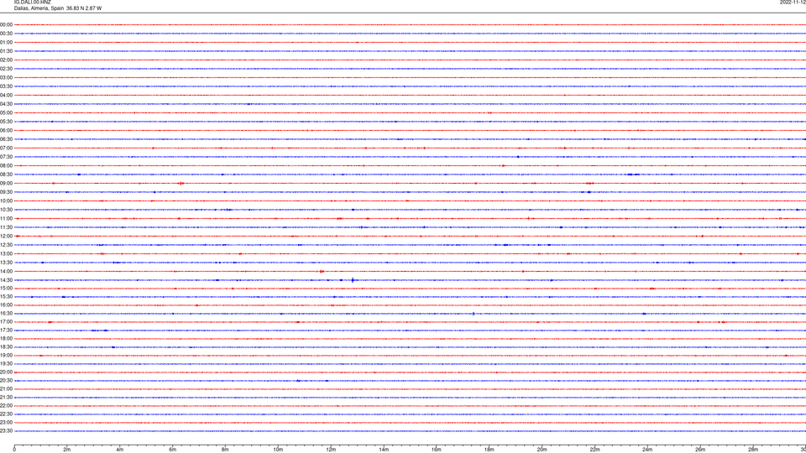806x453 pixels.
Task: Pick the 09:30 trace time label
Action: click(6, 192)
